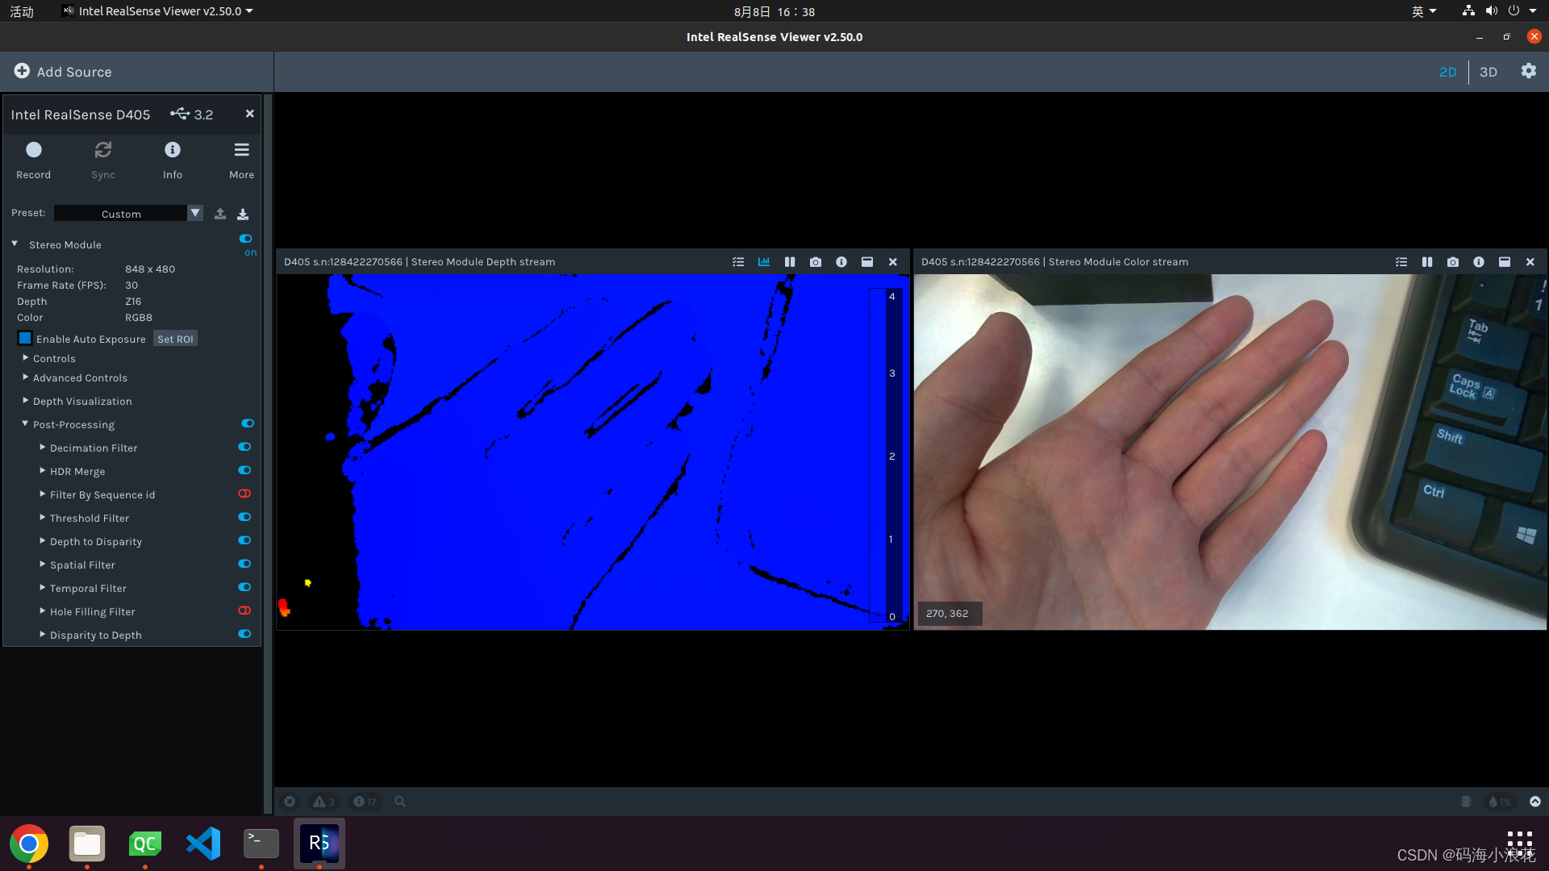This screenshot has height=871, width=1549.
Task: Click the Record icon
Action: (x=33, y=150)
